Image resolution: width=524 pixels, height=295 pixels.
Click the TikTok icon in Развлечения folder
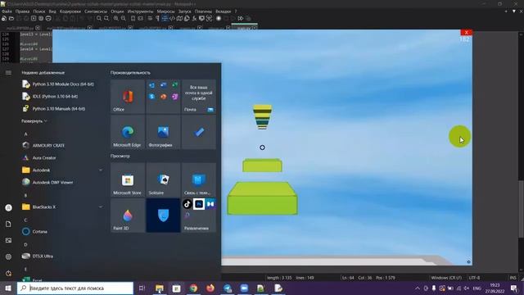pos(187,204)
